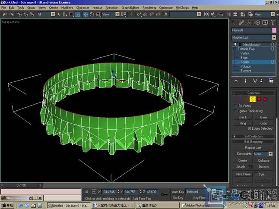
Task: Select Polygon sub-object red square icon
Action: click(x=259, y=99)
